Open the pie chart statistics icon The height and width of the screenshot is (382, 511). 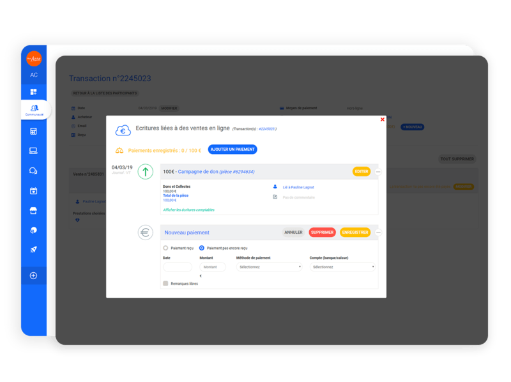coord(34,230)
